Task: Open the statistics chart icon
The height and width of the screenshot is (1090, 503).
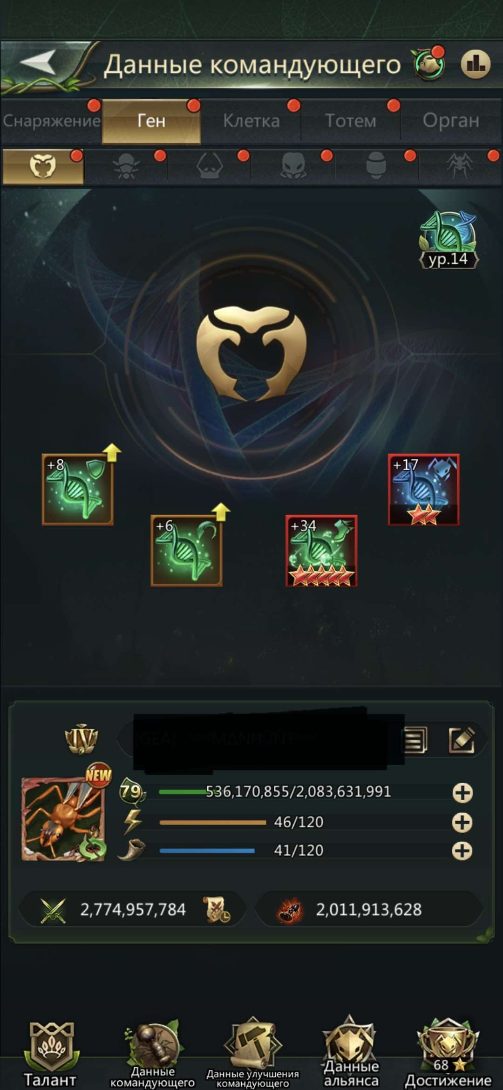Action: coord(476,64)
